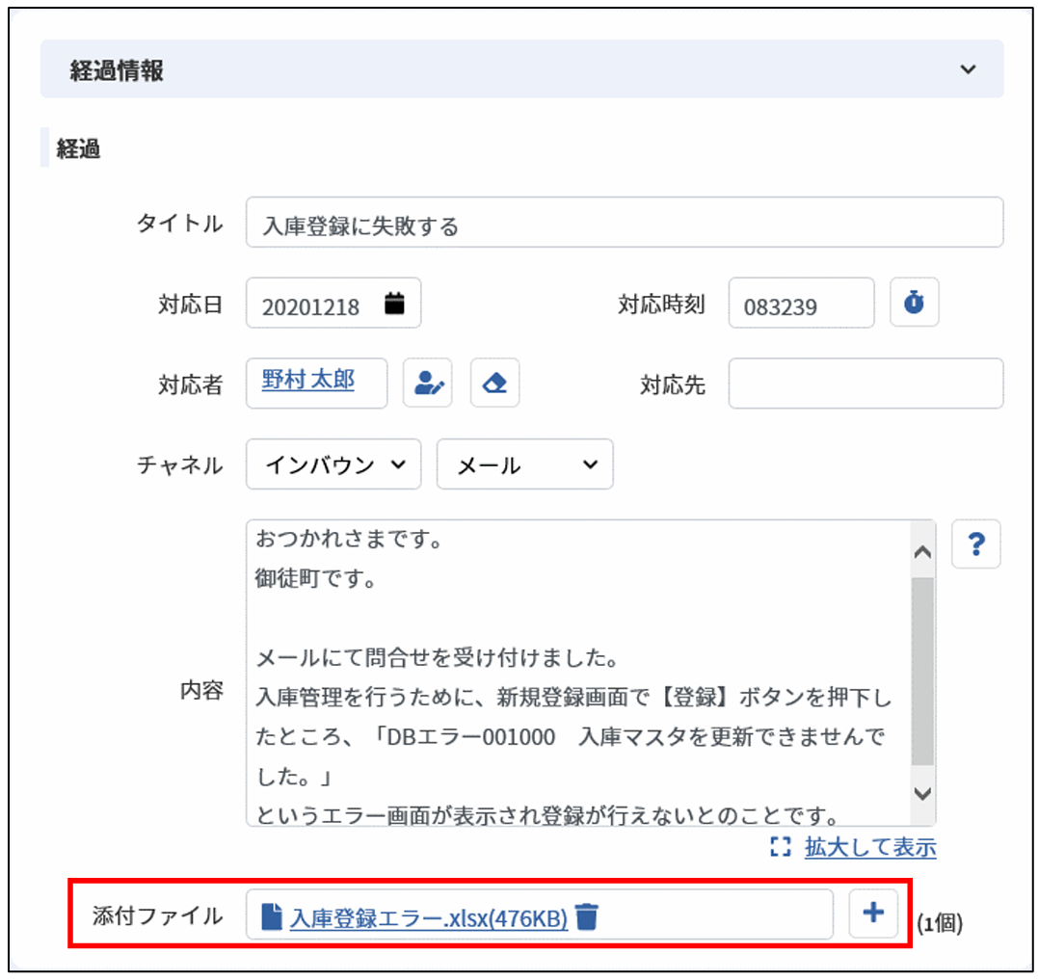This screenshot has width=1038, height=980.
Task: Add attachment with the plus button
Action: coord(873,914)
